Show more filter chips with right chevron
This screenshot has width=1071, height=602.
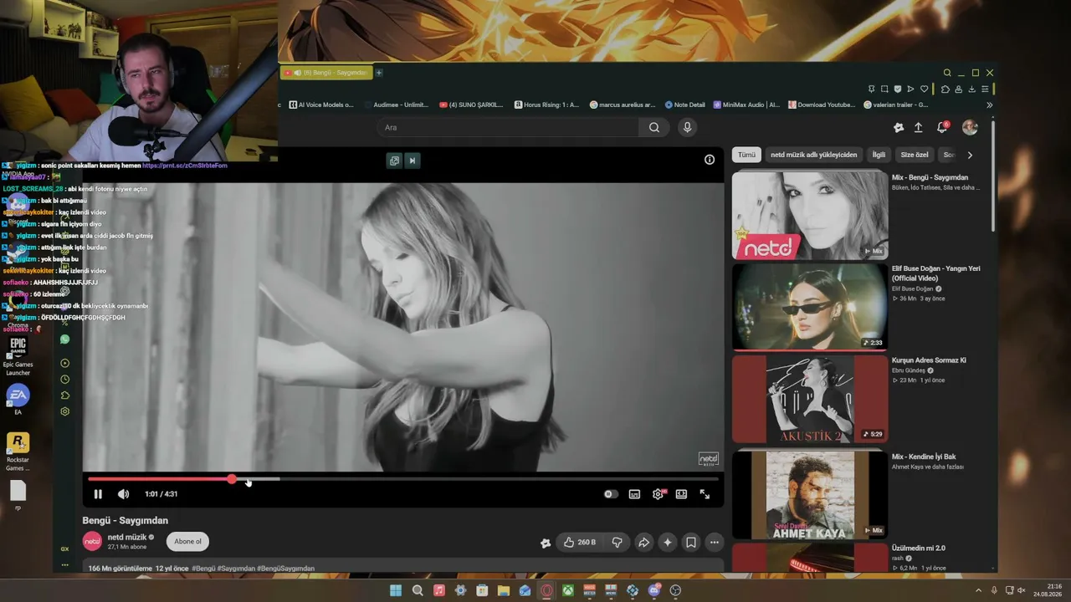point(970,155)
